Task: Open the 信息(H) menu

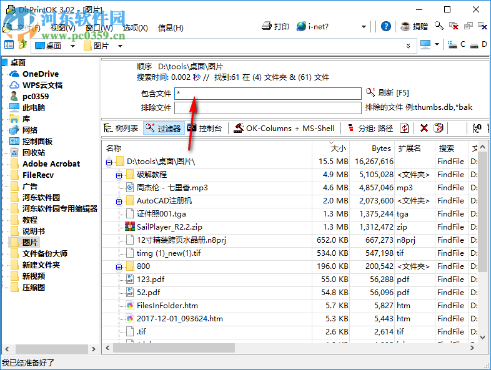Action: click(171, 28)
